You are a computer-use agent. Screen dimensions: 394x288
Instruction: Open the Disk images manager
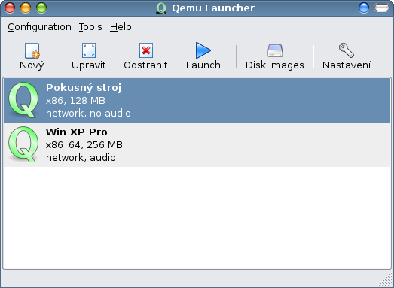pyautogui.click(x=275, y=56)
